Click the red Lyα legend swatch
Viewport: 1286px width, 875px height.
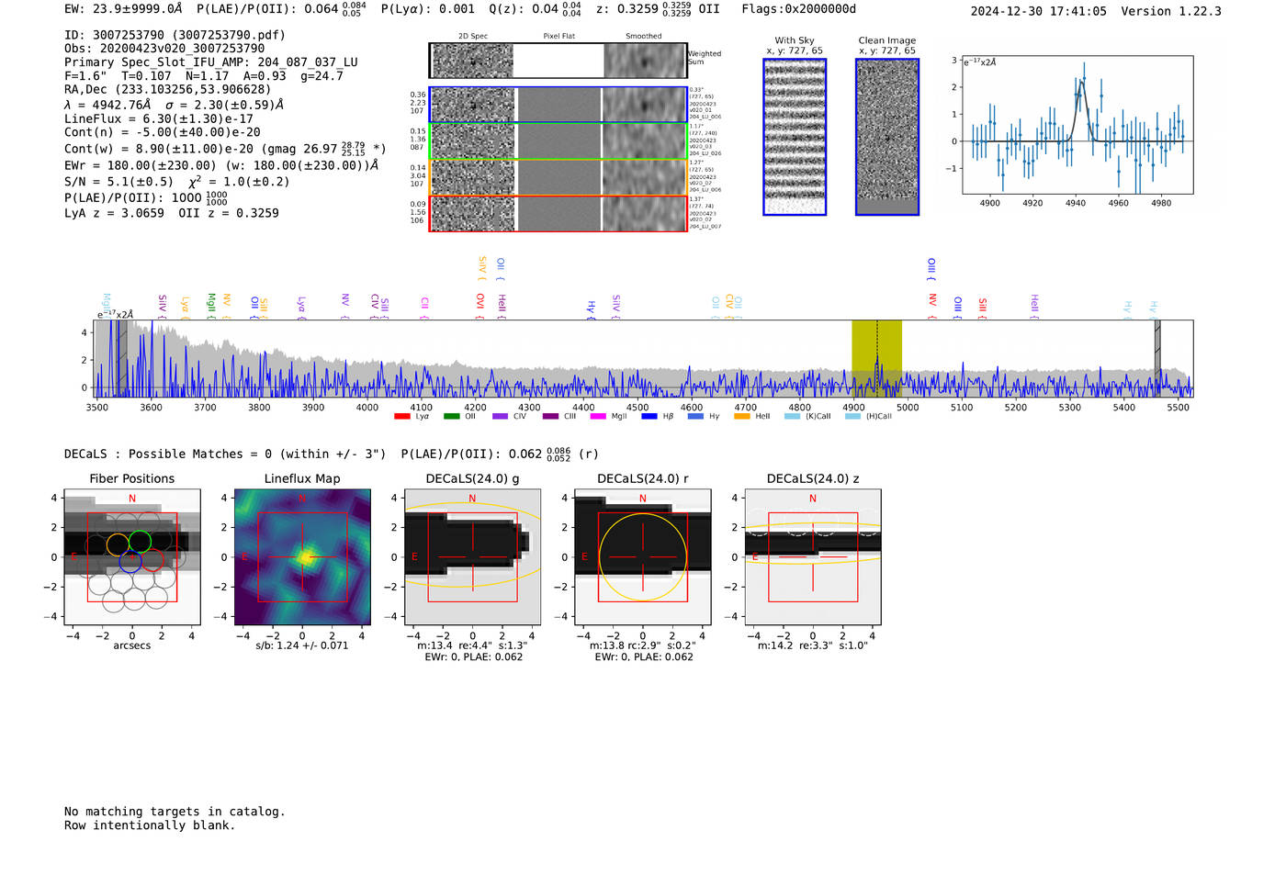click(401, 417)
